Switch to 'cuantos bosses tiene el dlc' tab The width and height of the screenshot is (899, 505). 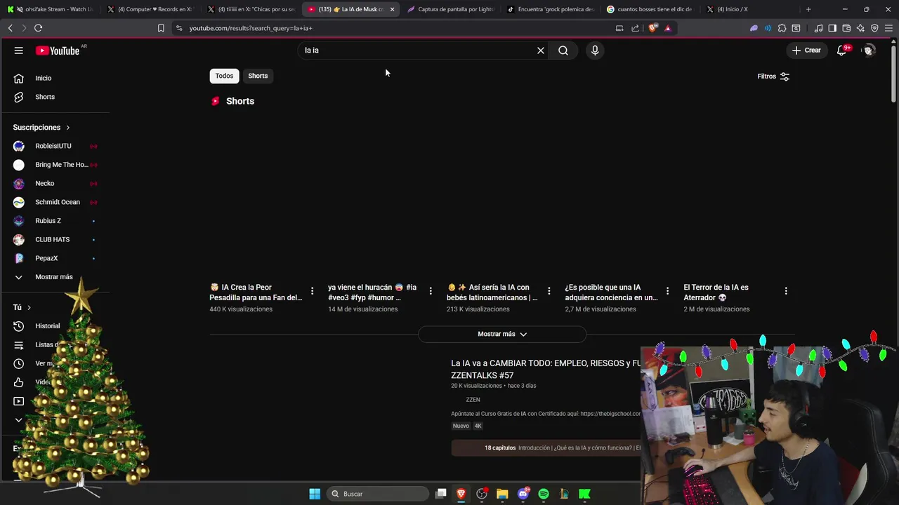(651, 9)
